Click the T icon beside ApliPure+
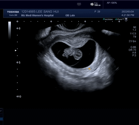The width and height of the screenshot is (139, 125). [x=126, y=19]
